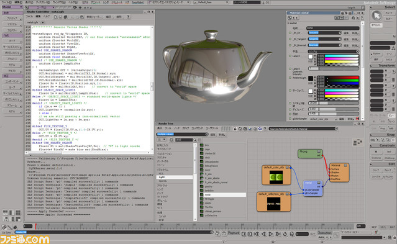Open the ノード menu in Render Tree
The width and height of the screenshot is (397, 244).
click(176, 129)
